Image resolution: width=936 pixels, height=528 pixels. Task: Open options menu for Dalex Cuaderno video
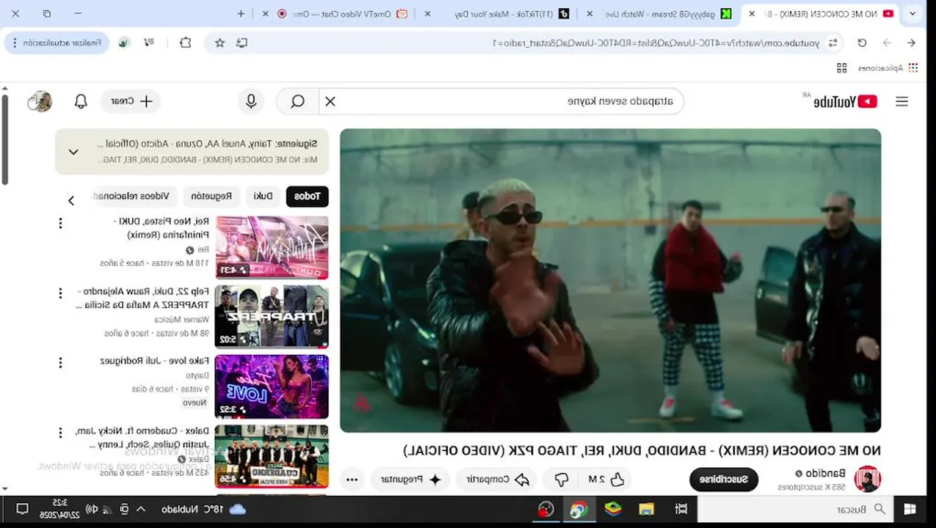60,433
